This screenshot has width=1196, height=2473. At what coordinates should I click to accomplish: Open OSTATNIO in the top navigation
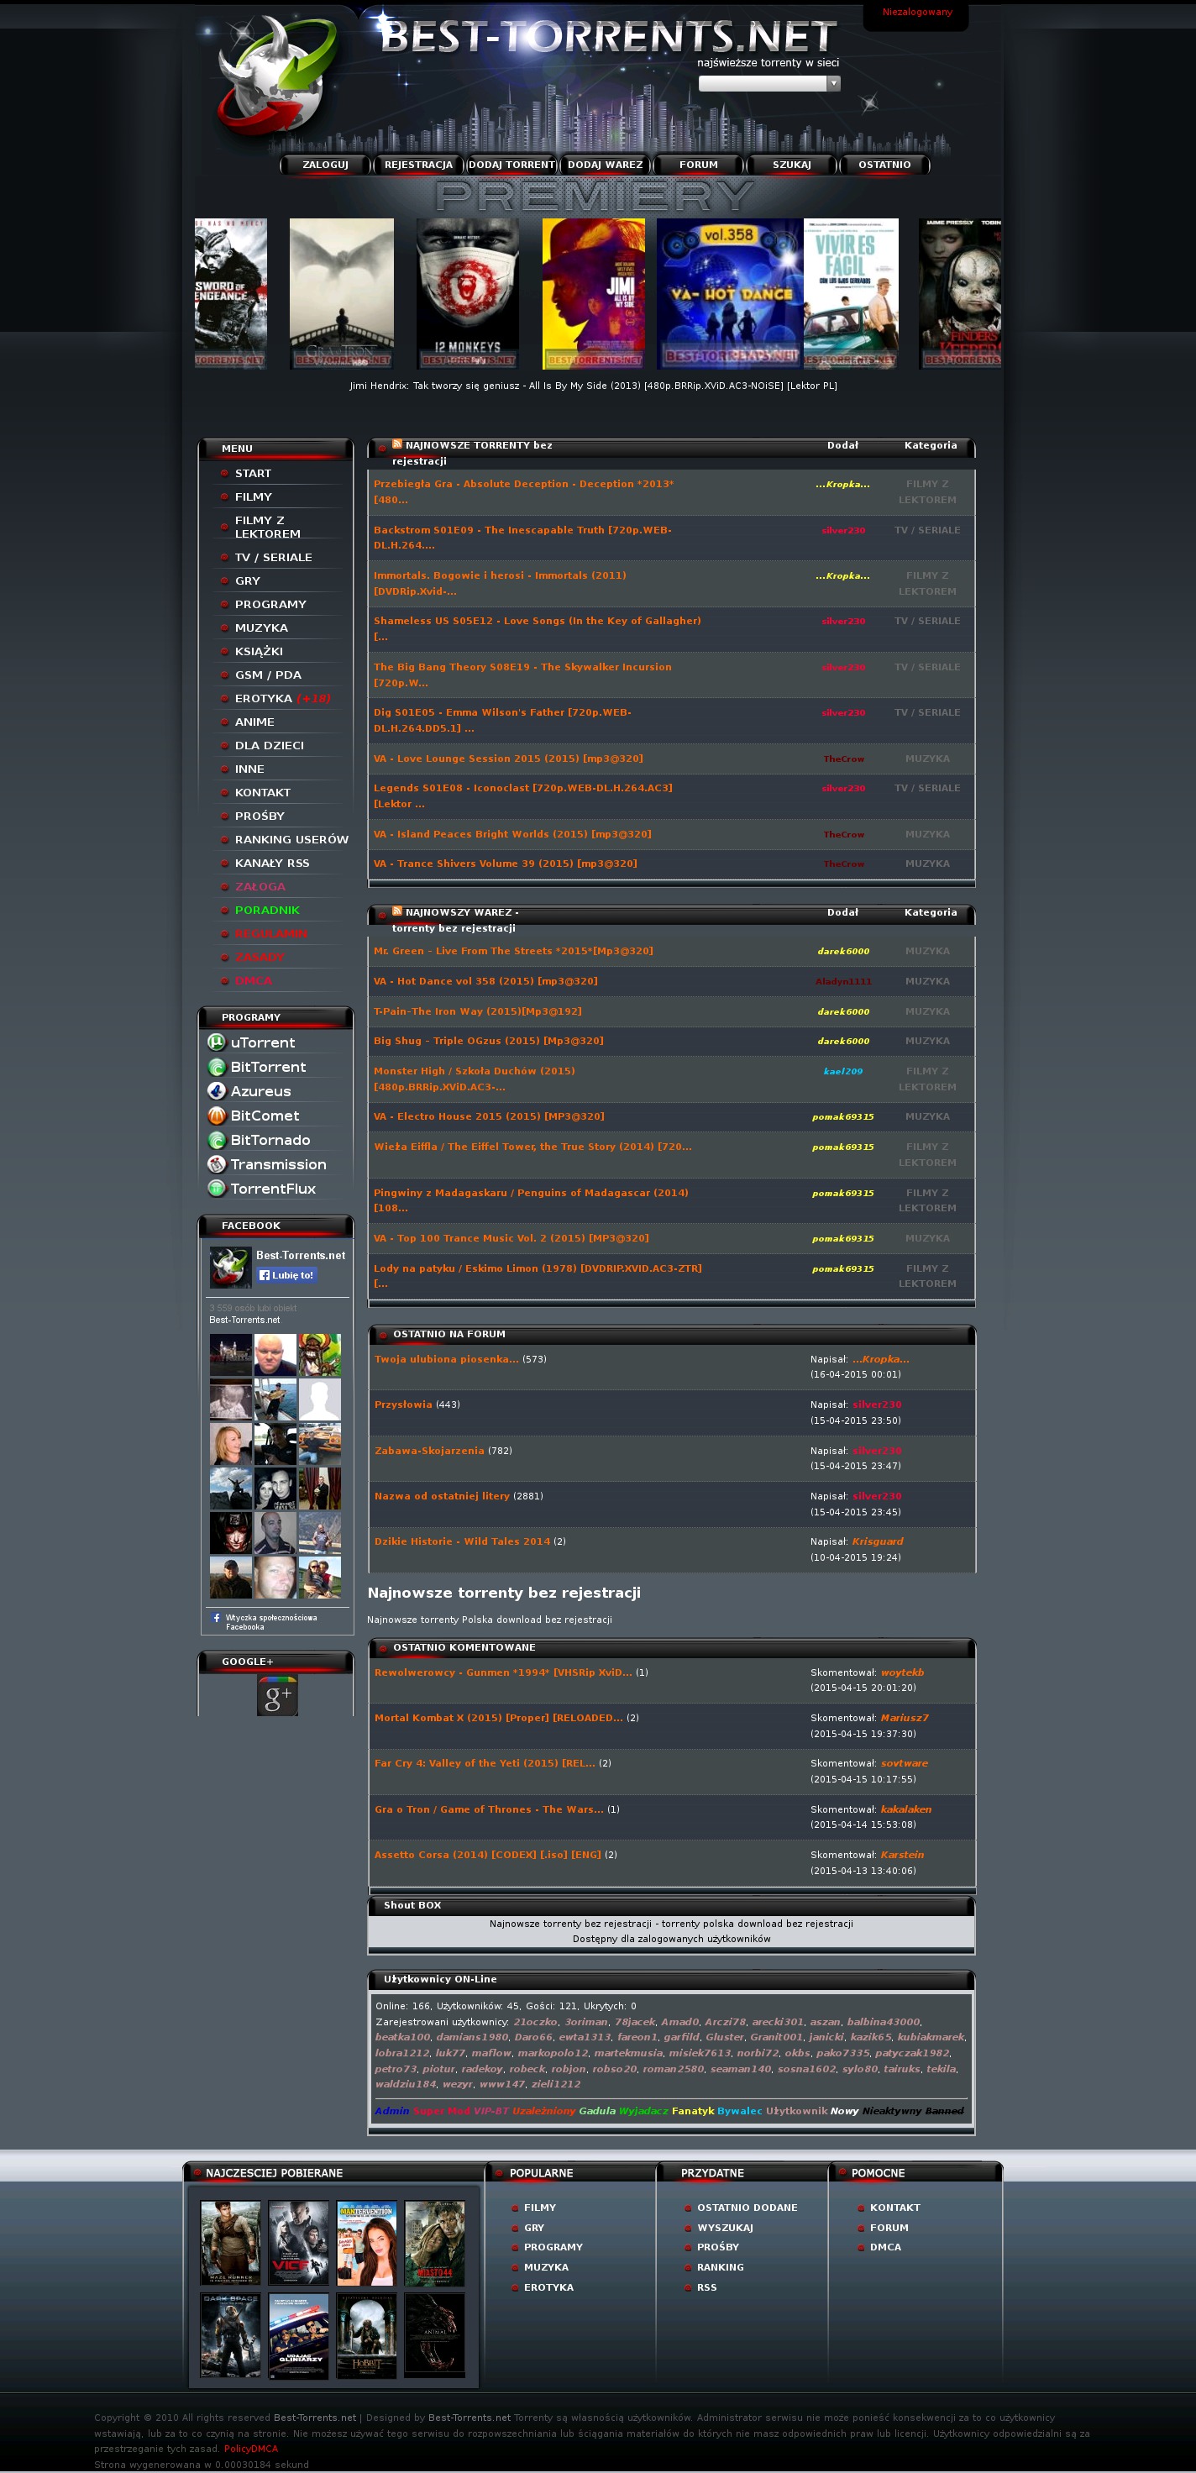[x=885, y=164]
